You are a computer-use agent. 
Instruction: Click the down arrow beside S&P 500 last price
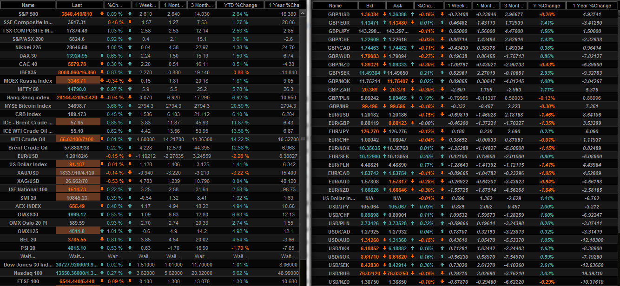click(x=102, y=14)
